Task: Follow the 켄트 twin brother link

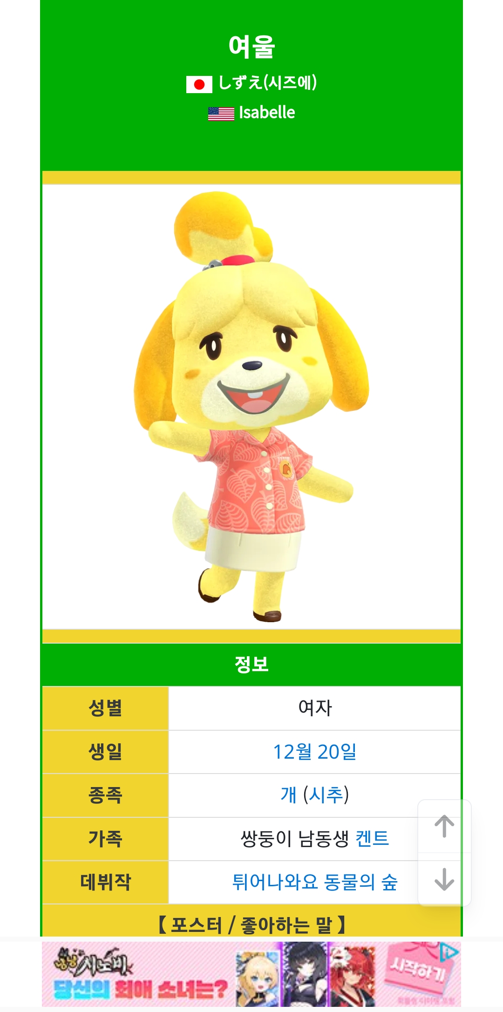Action: [x=372, y=838]
